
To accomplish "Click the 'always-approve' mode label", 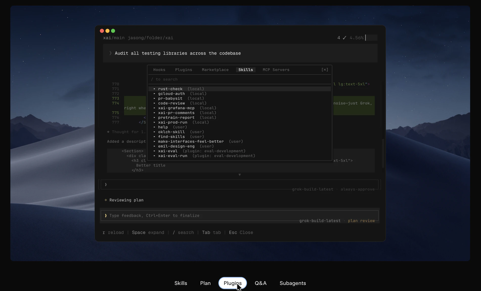I will (x=358, y=189).
